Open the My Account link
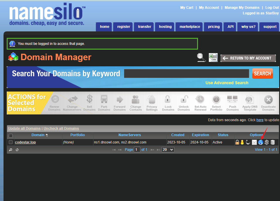280x201 pixels. [209, 8]
